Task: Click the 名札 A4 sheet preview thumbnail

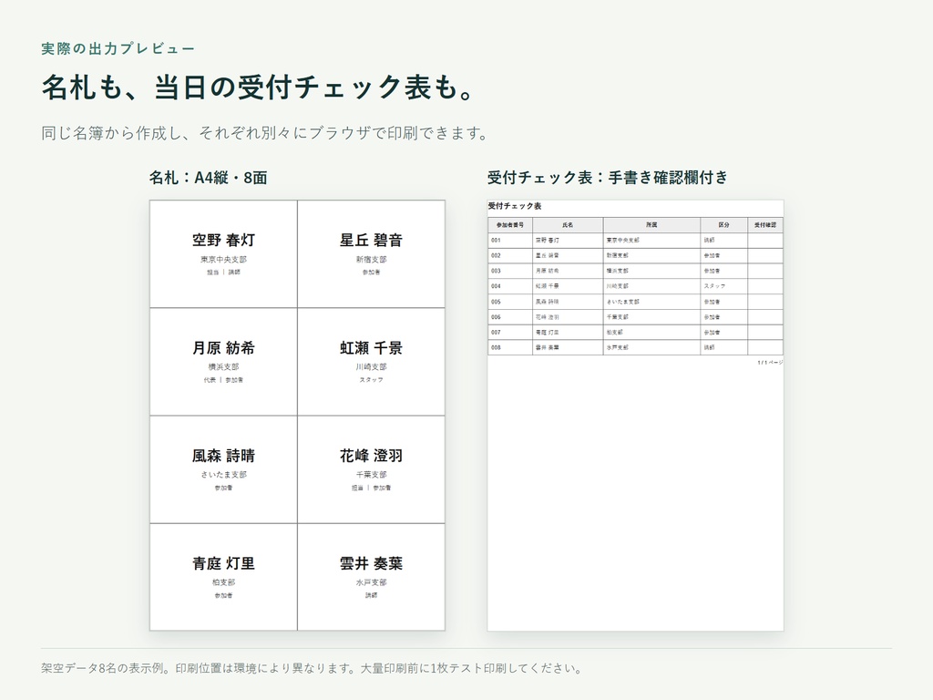Action: (297, 416)
